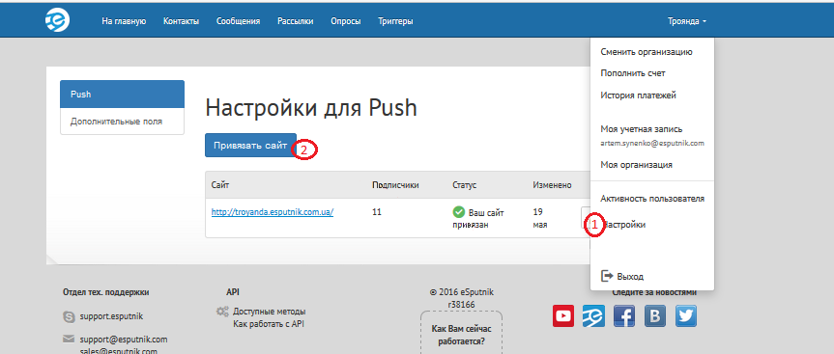The image size is (834, 354).
Task: Open the Триггеры menu
Action: coord(395,21)
